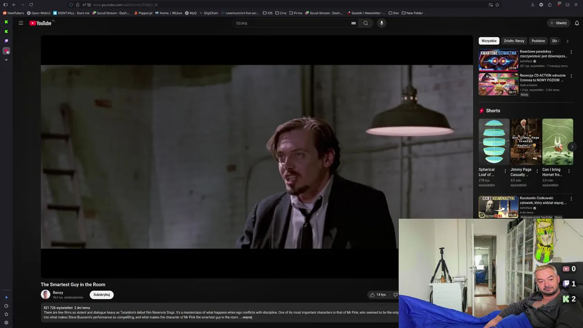Open the Spherical Loaf short options menu
583x328 pixels.
(x=505, y=171)
